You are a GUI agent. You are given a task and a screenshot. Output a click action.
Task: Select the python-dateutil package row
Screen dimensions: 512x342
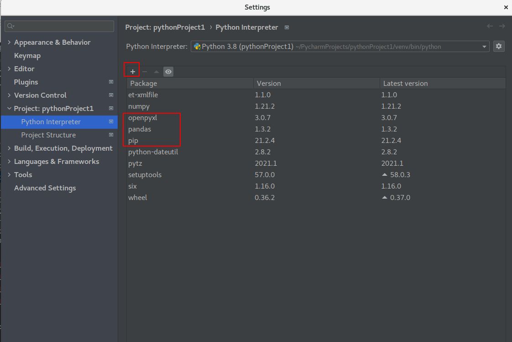[316, 152]
